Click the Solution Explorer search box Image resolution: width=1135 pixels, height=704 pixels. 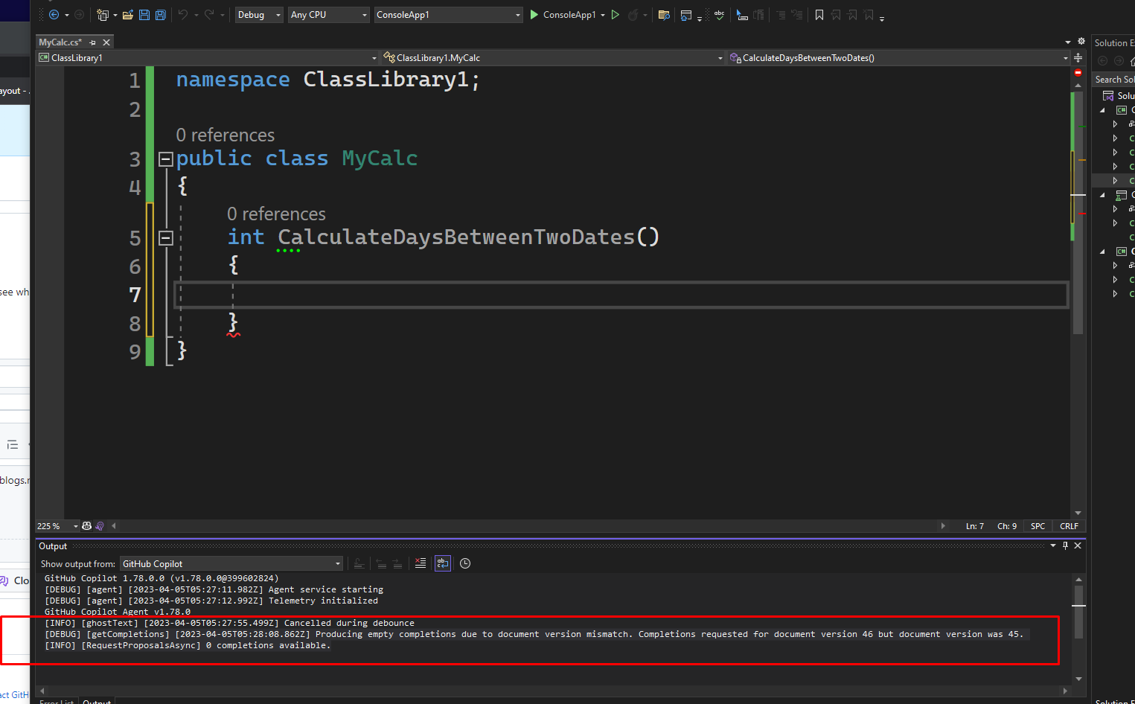point(1114,80)
